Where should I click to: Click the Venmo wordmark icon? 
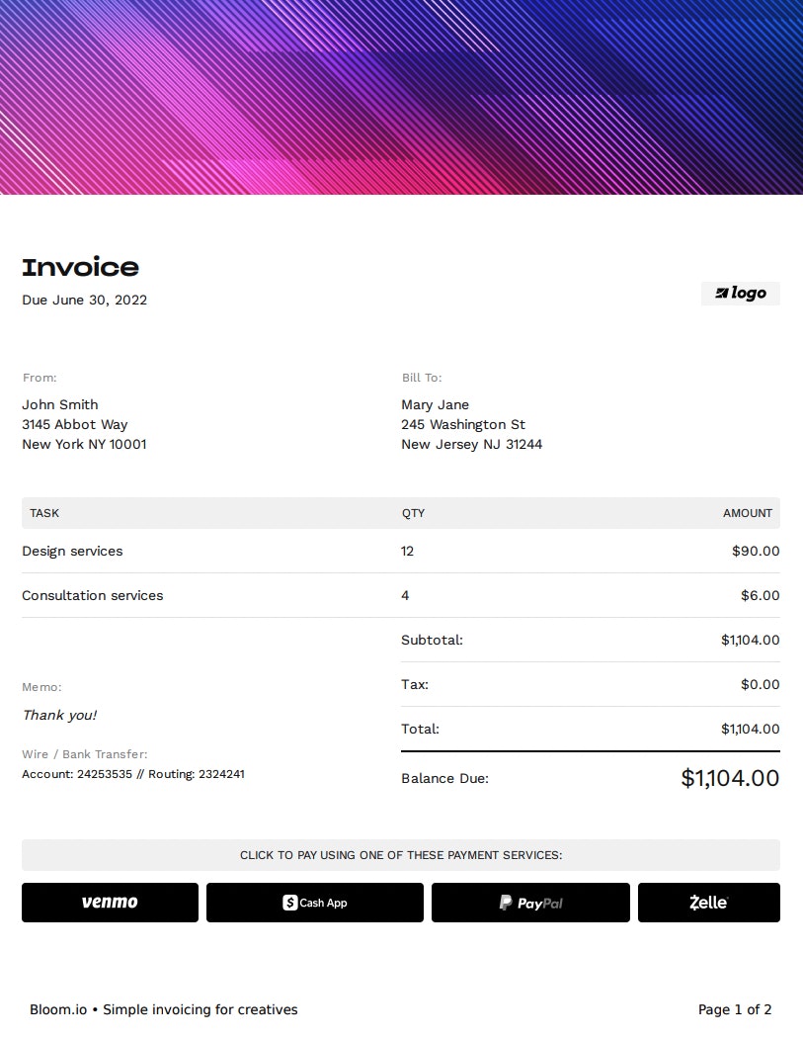tap(109, 902)
